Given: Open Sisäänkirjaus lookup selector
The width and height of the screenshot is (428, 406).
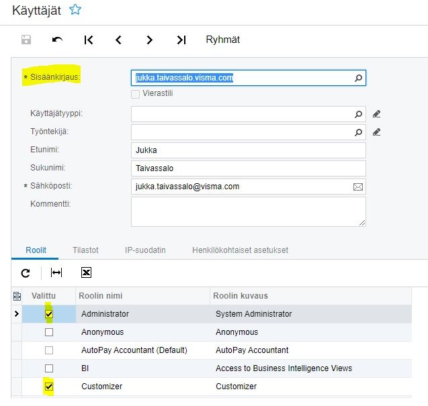Looking at the screenshot, I should pyautogui.click(x=358, y=78).
